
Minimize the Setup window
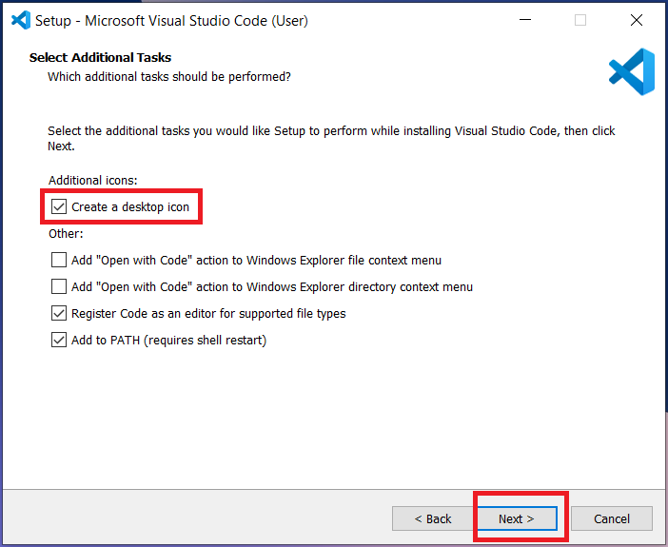click(525, 20)
